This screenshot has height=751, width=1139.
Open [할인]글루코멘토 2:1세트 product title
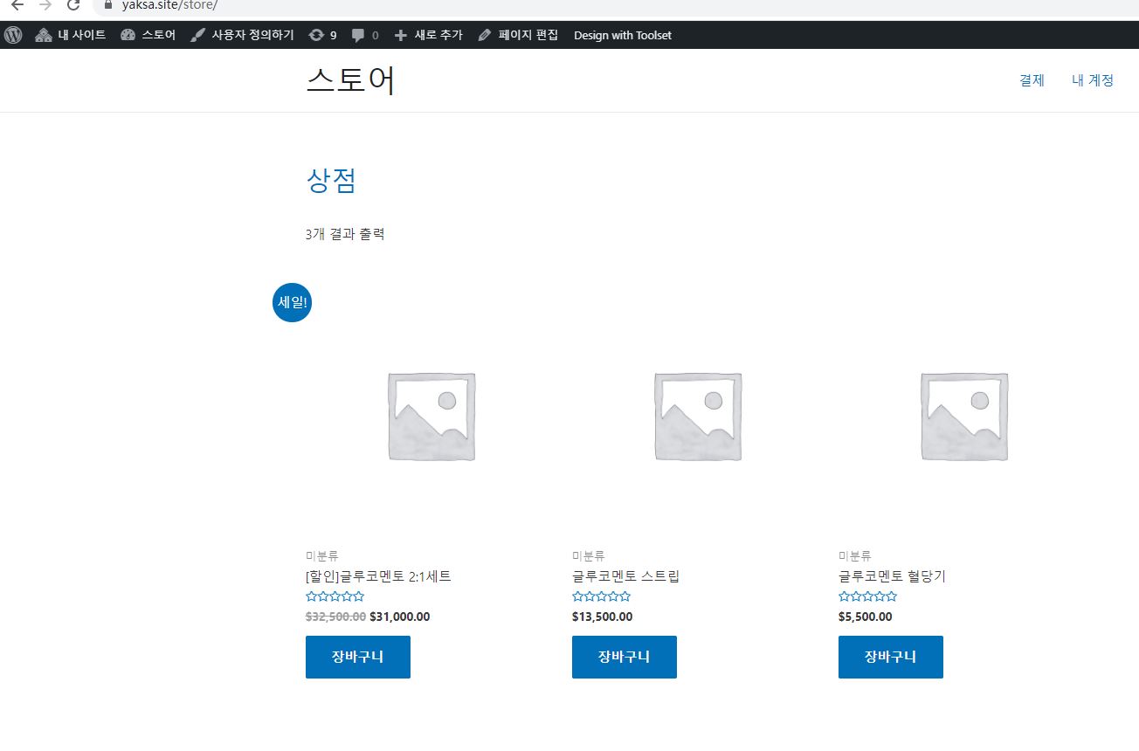click(378, 576)
